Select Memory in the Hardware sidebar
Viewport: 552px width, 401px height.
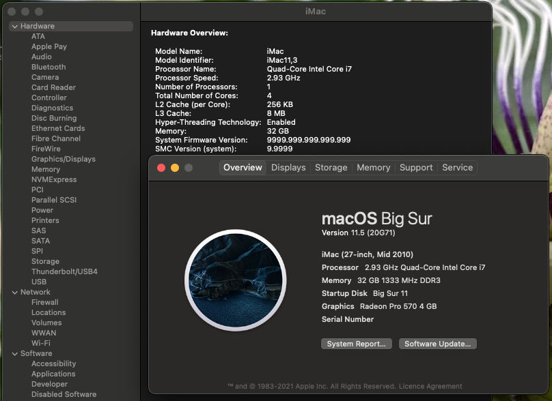46,169
